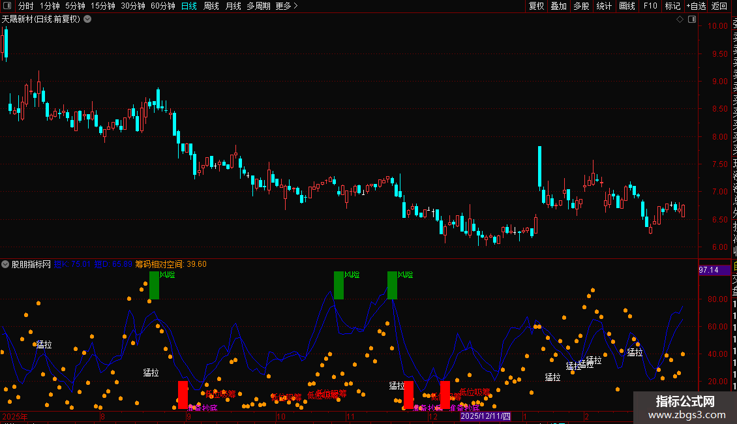
Task: Click the stock title 天晟新材(日线.前复权)
Action: point(41,20)
